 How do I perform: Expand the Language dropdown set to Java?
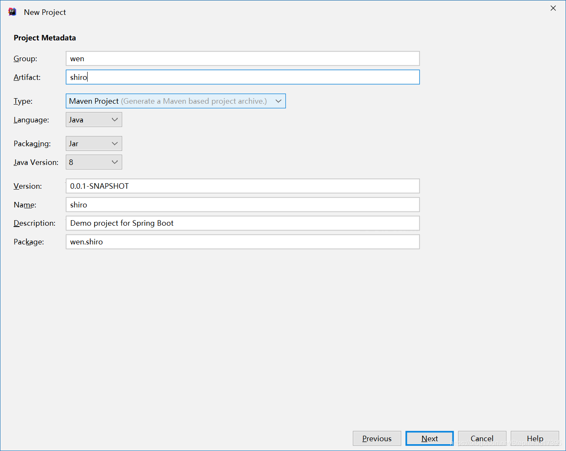click(94, 119)
